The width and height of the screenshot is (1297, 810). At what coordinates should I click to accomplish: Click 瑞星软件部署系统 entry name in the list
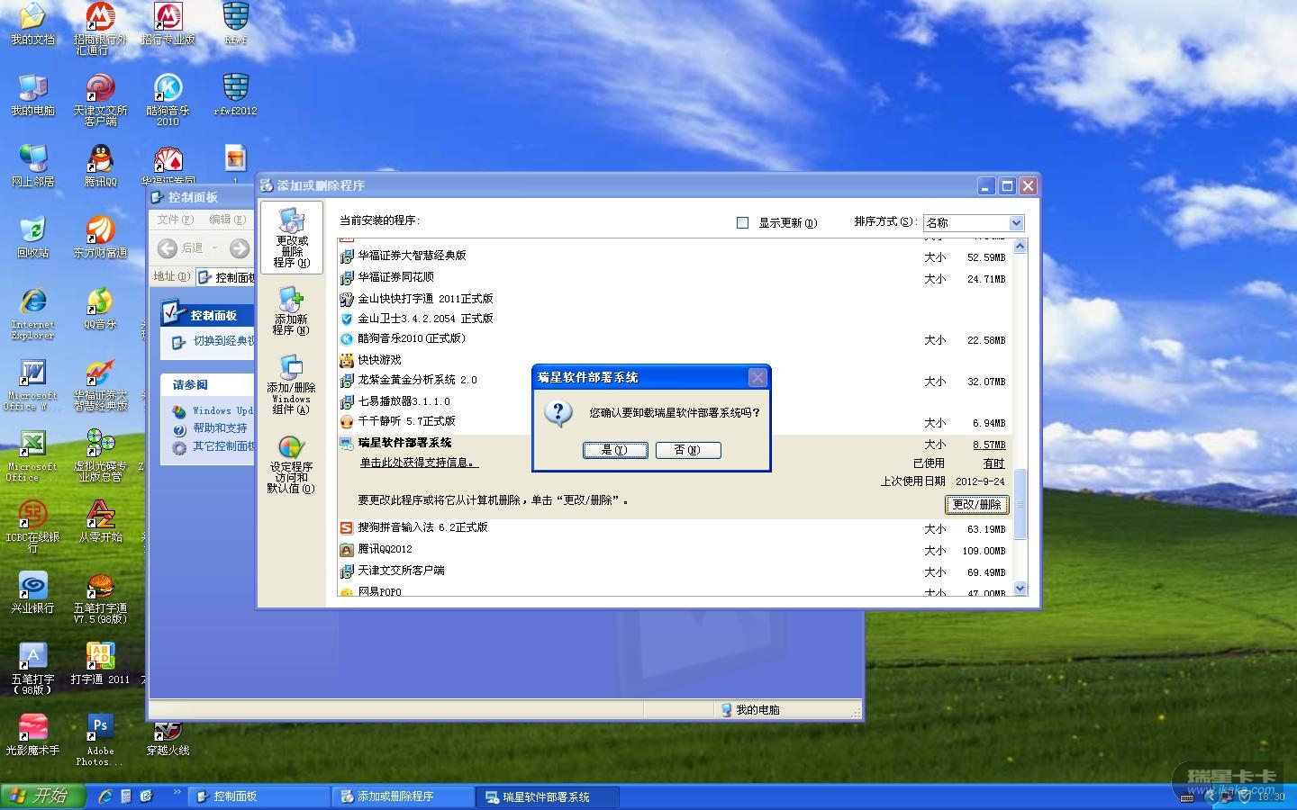404,443
